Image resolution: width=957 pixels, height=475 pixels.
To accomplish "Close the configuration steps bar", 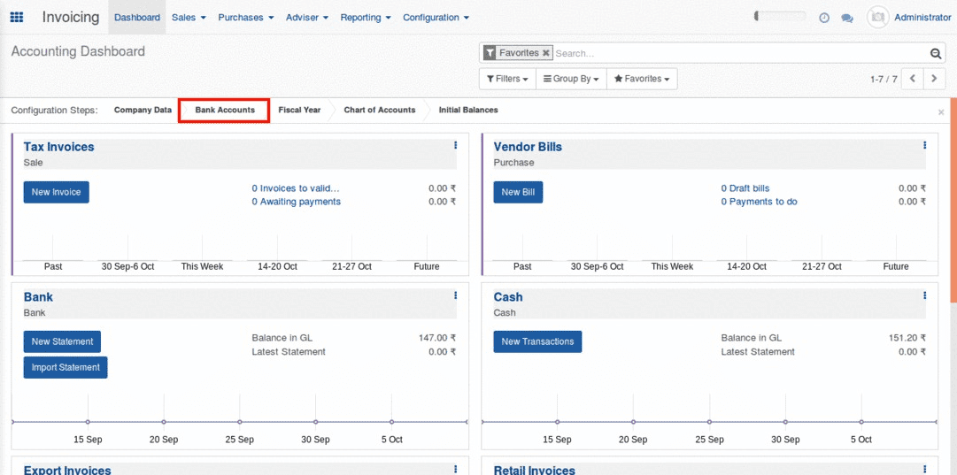I will tap(941, 111).
